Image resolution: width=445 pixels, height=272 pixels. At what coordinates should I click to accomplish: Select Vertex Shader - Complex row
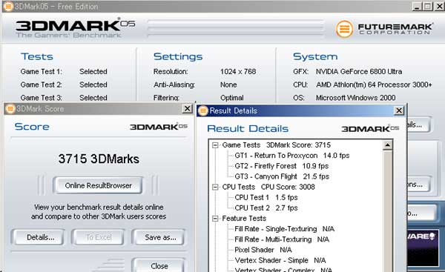[283, 269]
